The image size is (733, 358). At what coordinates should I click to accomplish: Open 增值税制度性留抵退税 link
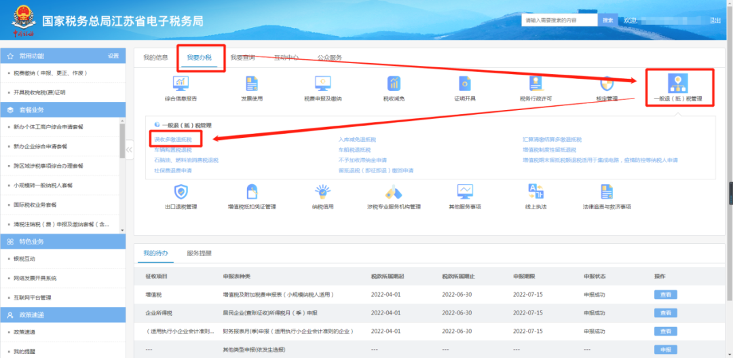549,149
